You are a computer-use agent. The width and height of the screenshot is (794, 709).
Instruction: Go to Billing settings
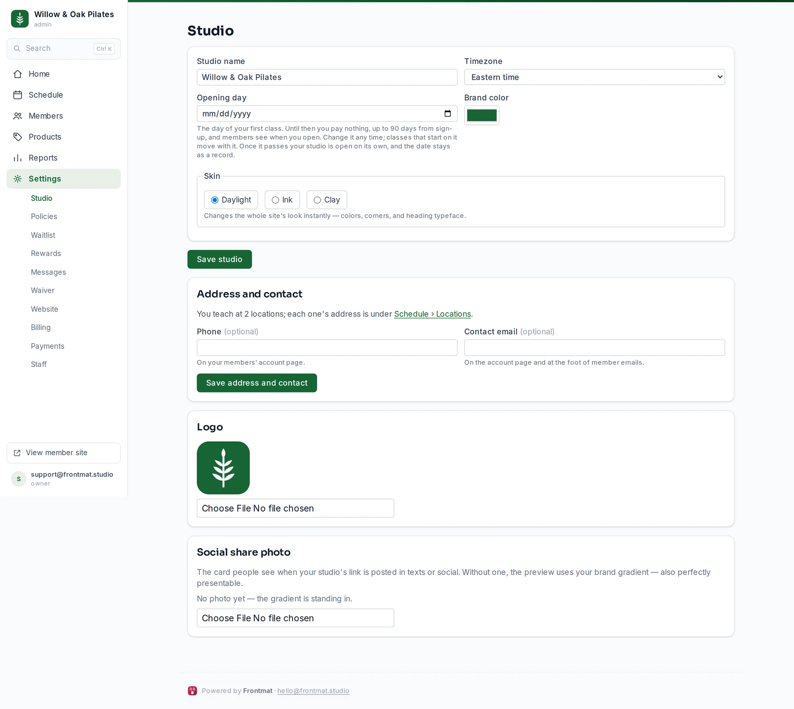click(x=41, y=328)
